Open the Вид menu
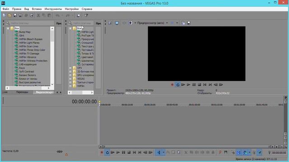This screenshot has height=162, width=289. tap(27, 9)
